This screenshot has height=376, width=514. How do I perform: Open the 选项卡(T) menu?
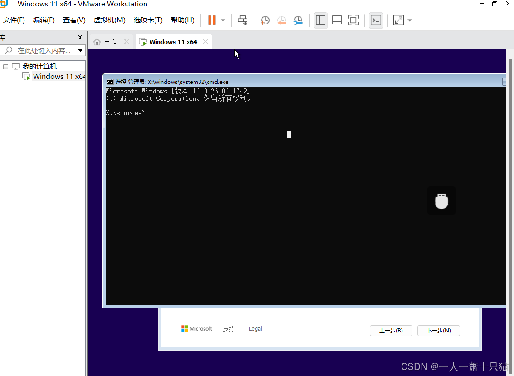148,20
